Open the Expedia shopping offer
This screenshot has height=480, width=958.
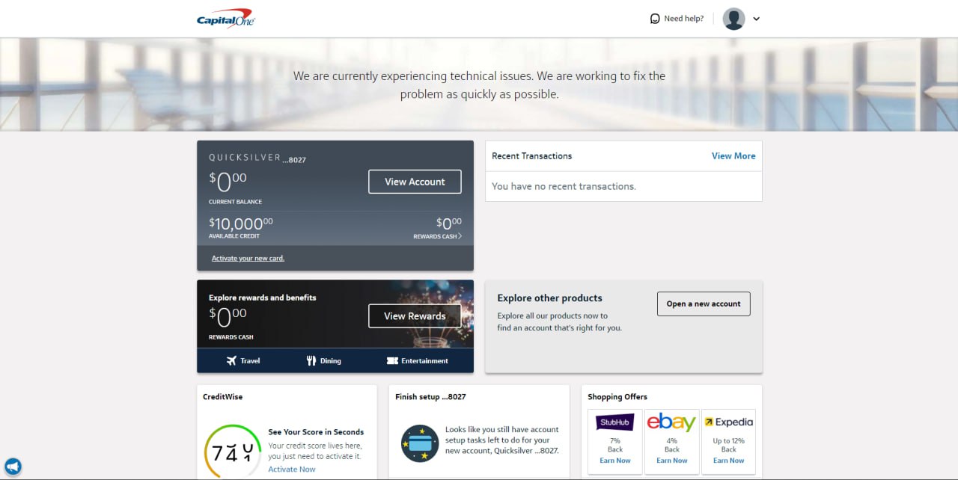(x=729, y=422)
